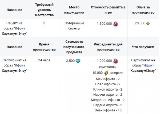This screenshot has width=160, height=114.
Task: Click the red crystal icon next to 1.000.000
Action: pyautogui.click(x=115, y=61)
